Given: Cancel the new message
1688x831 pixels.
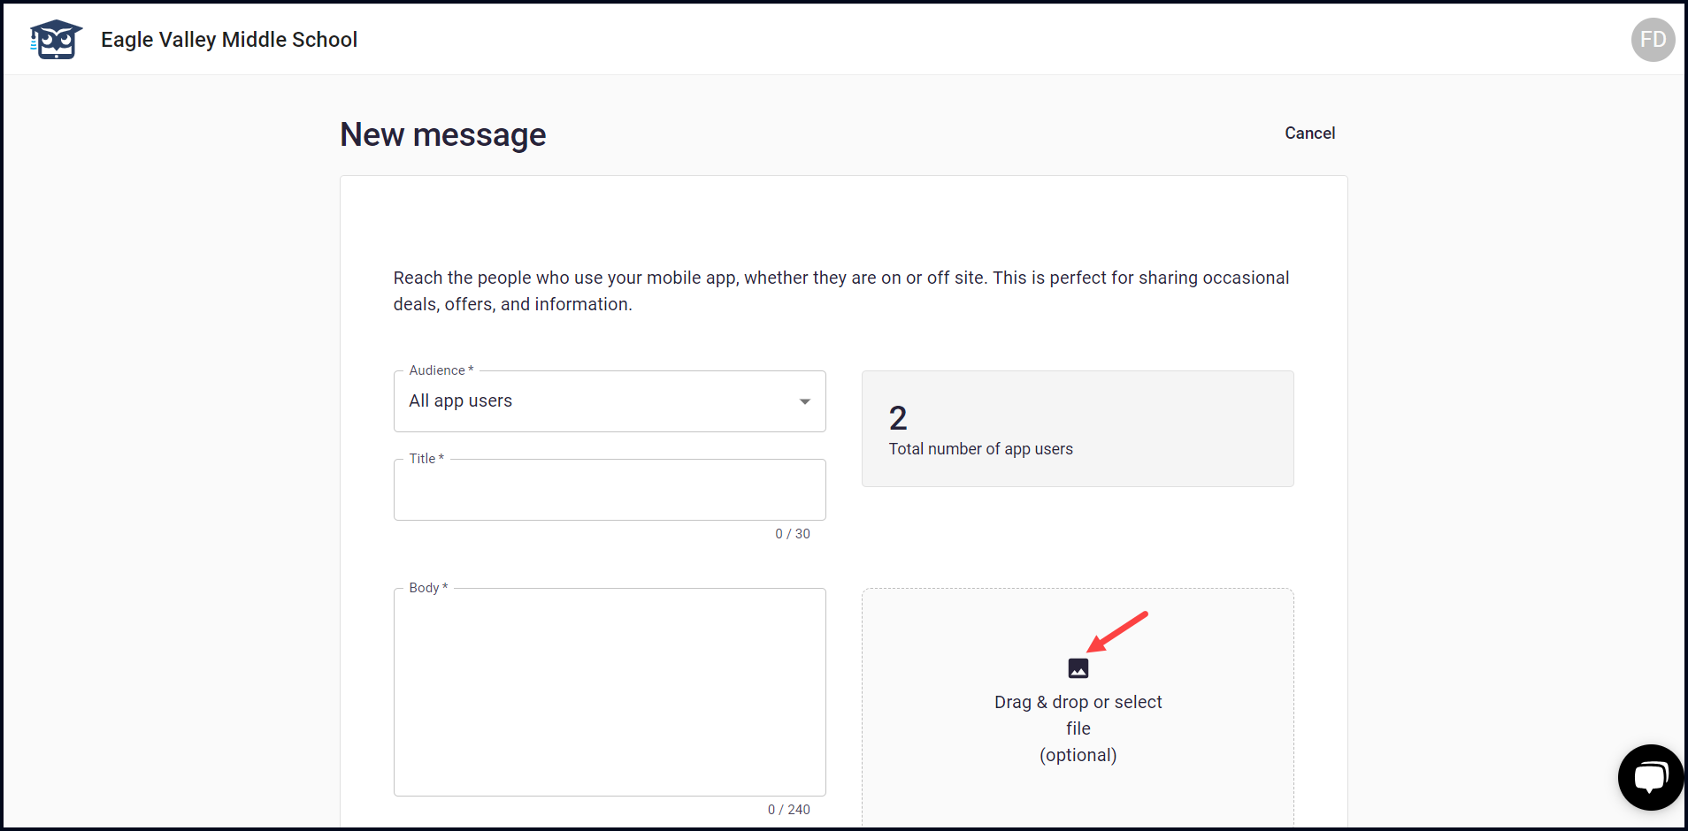Looking at the screenshot, I should (x=1309, y=133).
